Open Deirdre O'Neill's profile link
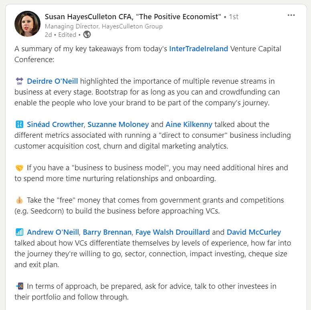This screenshot has height=310, width=311. [x=52, y=81]
